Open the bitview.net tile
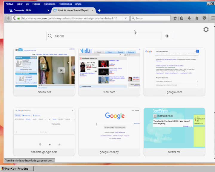The width and height of the screenshot is (215, 172). pyautogui.click(x=44, y=72)
